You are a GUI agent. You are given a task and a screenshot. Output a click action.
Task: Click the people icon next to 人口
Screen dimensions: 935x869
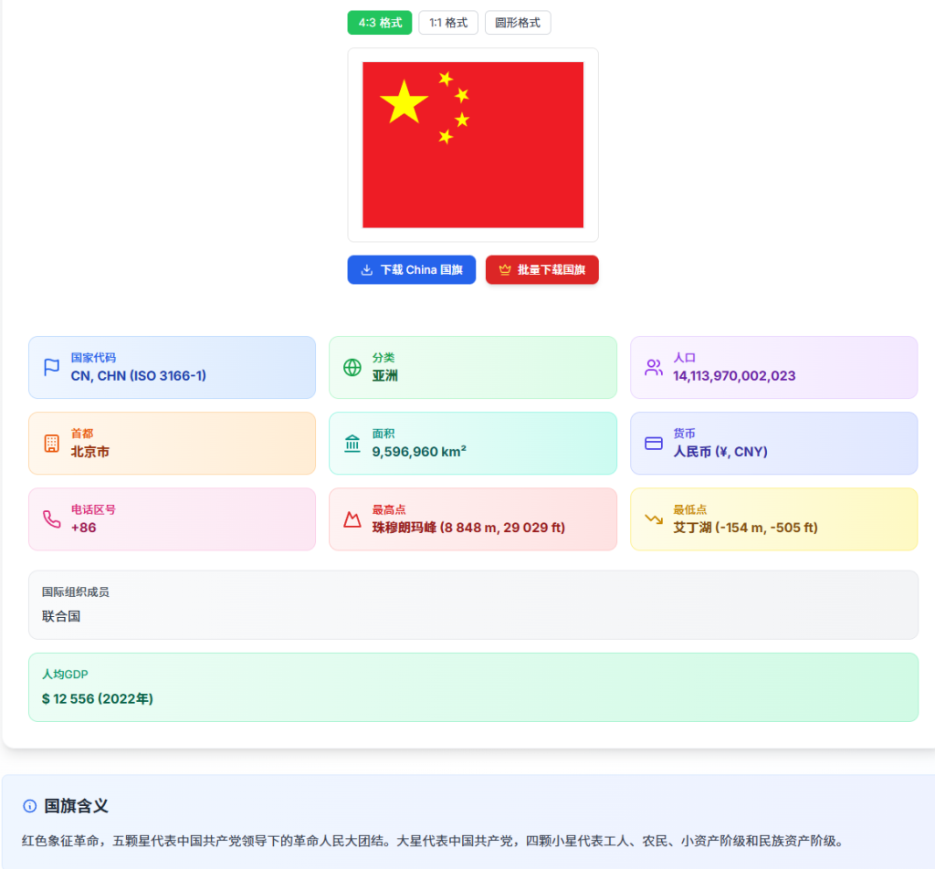[654, 367]
